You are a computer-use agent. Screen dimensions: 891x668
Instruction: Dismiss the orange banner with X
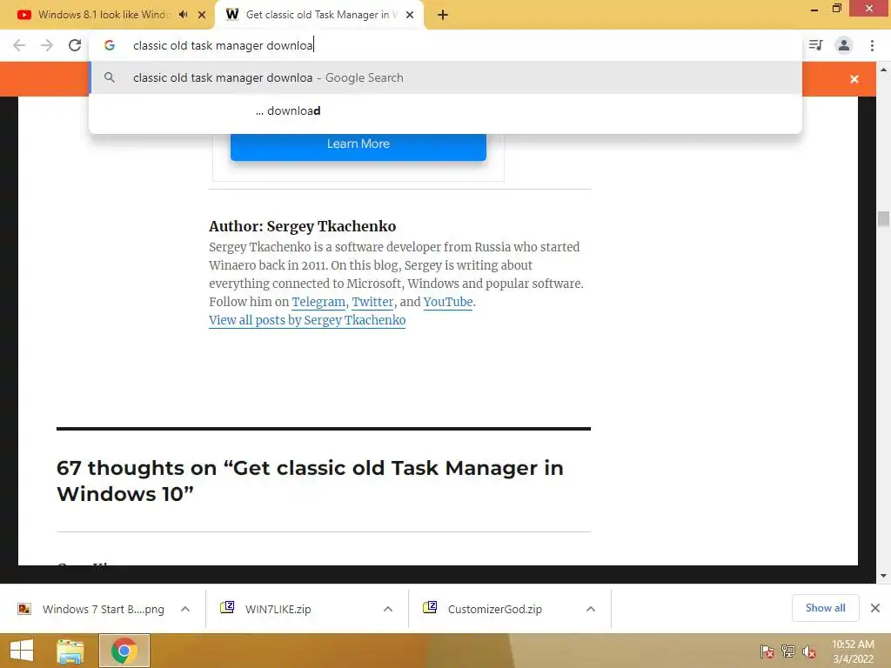854,79
